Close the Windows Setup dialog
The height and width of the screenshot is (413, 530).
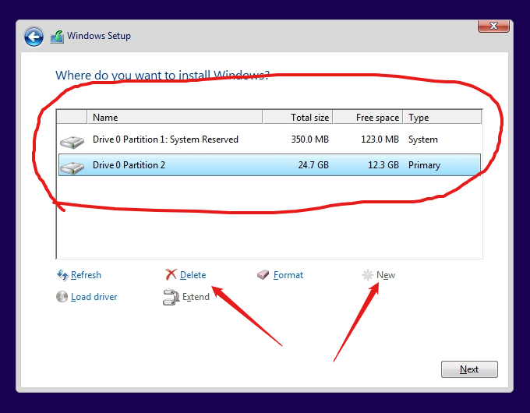(x=493, y=26)
